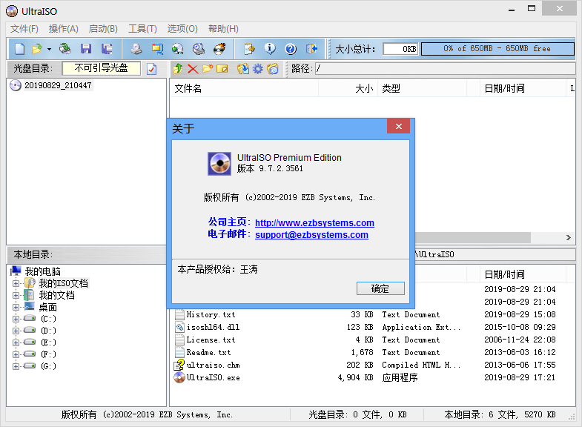Viewport: 582px width, 427px height.
Task: Expand the (E:) drive node
Action: pyautogui.click(x=16, y=342)
